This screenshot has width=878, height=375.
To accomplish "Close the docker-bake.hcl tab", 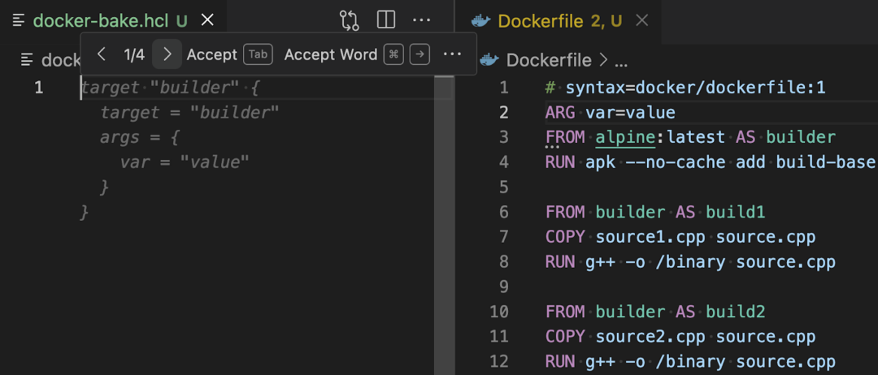I will tap(208, 20).
